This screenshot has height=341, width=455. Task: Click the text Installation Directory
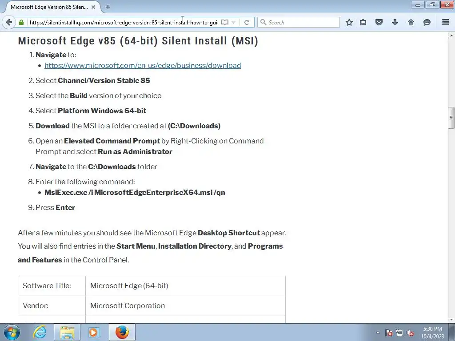(x=195, y=246)
